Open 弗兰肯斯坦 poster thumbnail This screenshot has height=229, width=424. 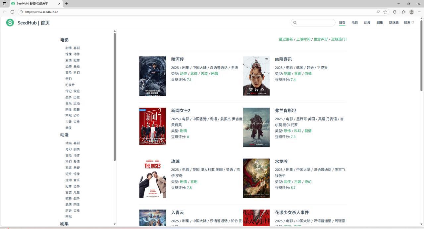pos(256,127)
